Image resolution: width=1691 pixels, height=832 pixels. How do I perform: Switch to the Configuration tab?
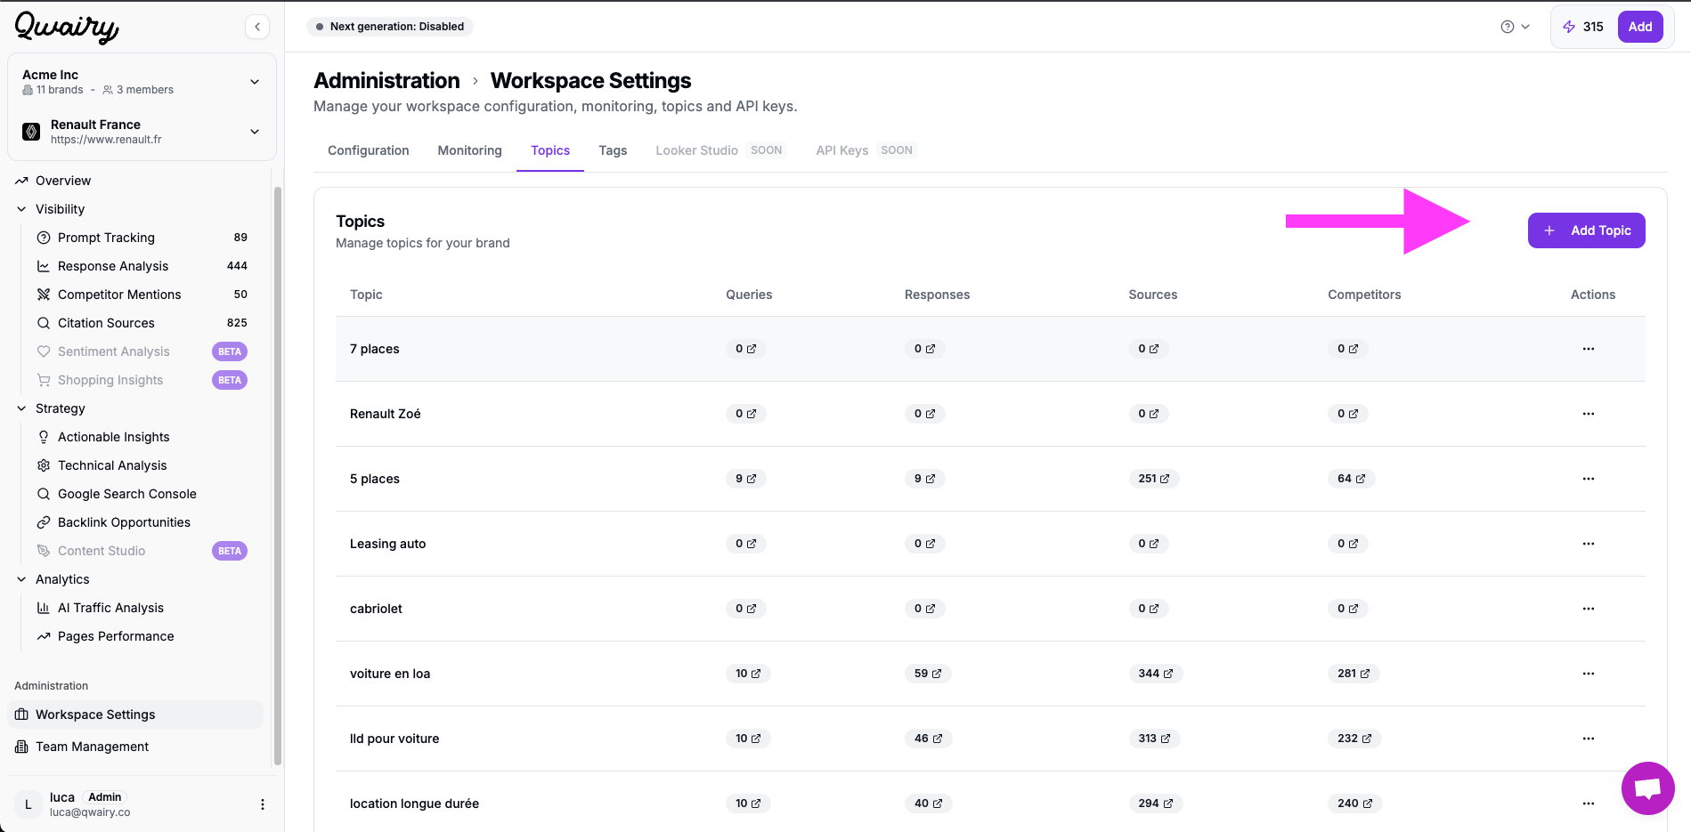pyautogui.click(x=368, y=150)
